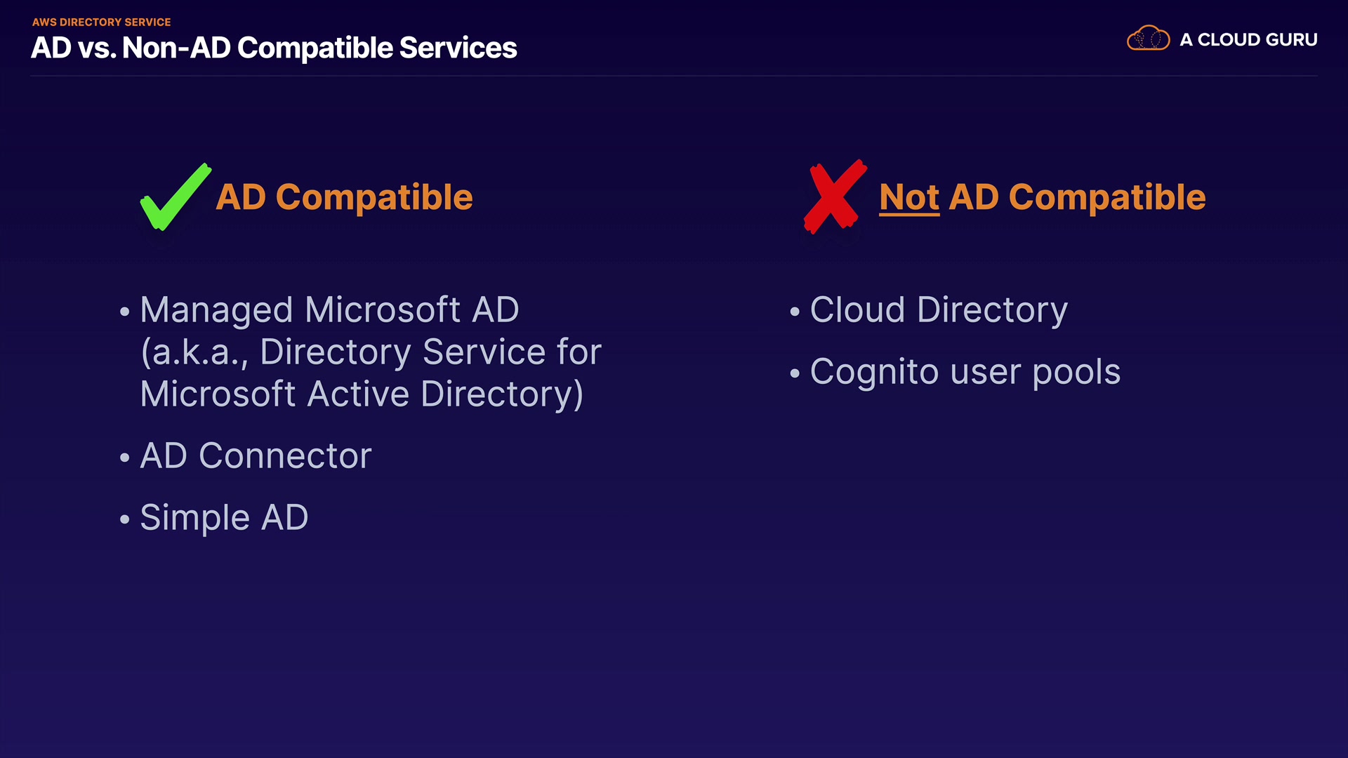Image resolution: width=1348 pixels, height=758 pixels.
Task: Click the underlined word "Not"
Action: 909,197
